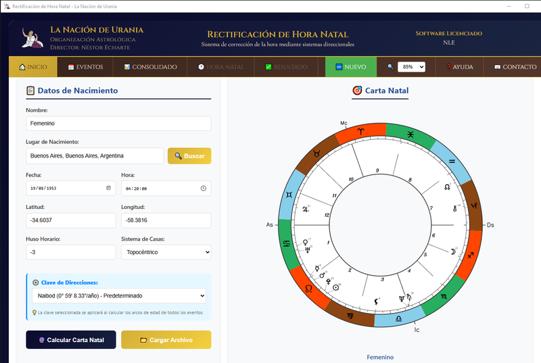Open the 85% zoom level dropdown
Screen dimensions: 541x363
411,67
